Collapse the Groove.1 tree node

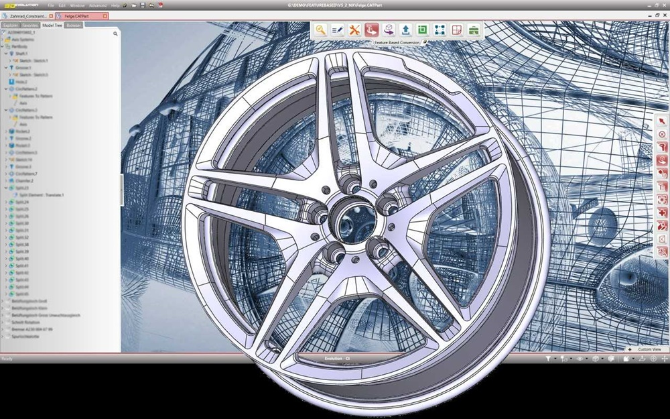click(6, 68)
